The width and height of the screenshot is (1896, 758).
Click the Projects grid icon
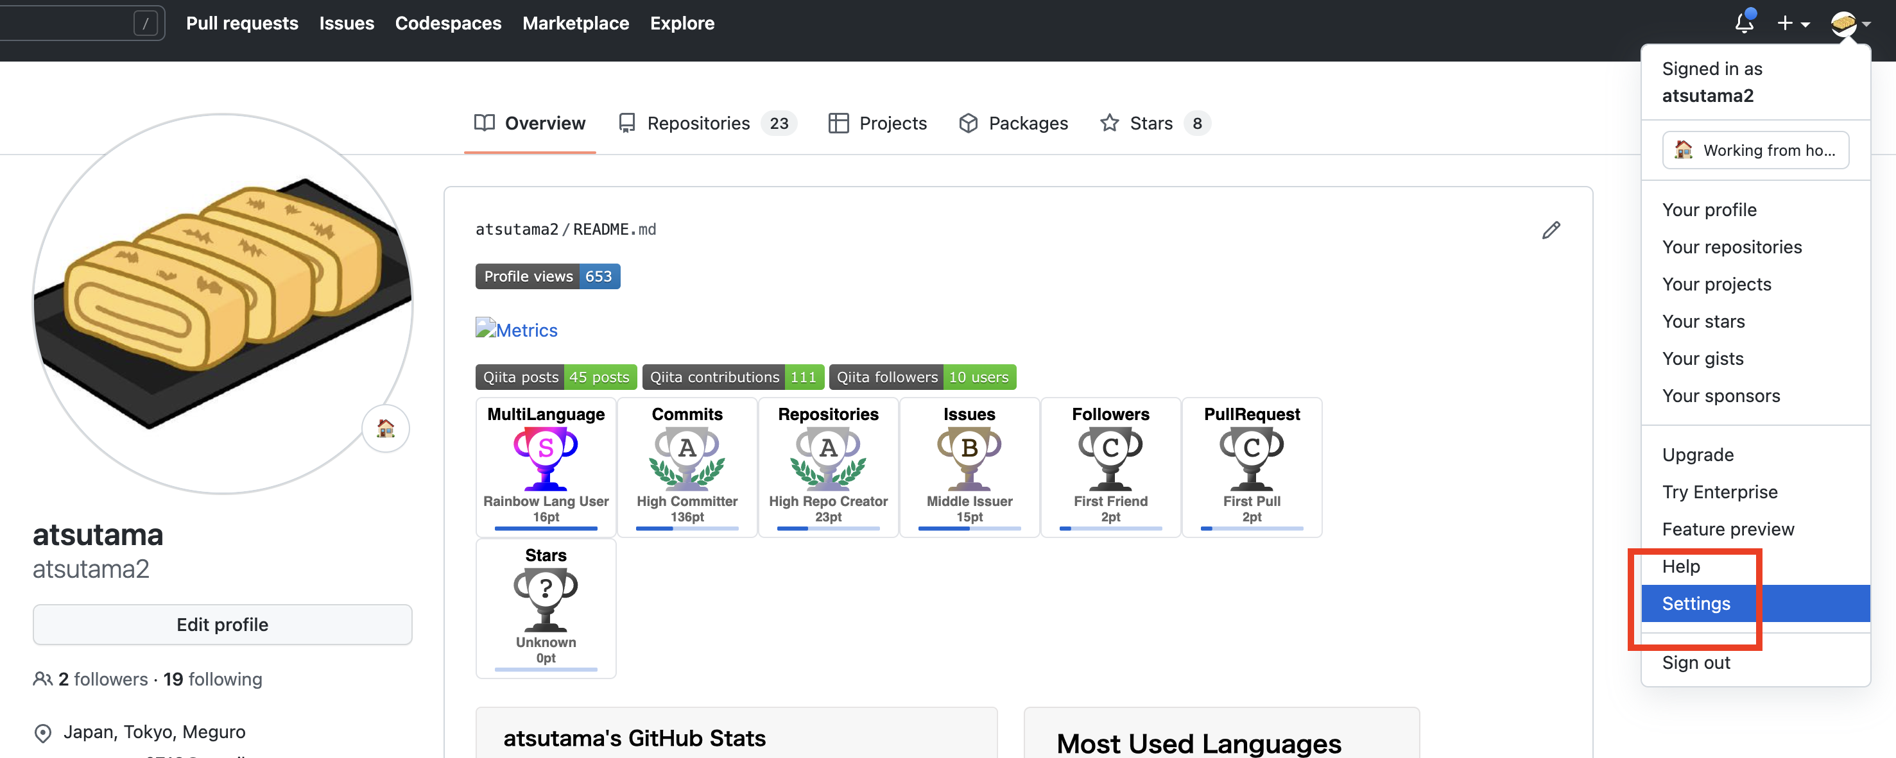click(x=839, y=122)
